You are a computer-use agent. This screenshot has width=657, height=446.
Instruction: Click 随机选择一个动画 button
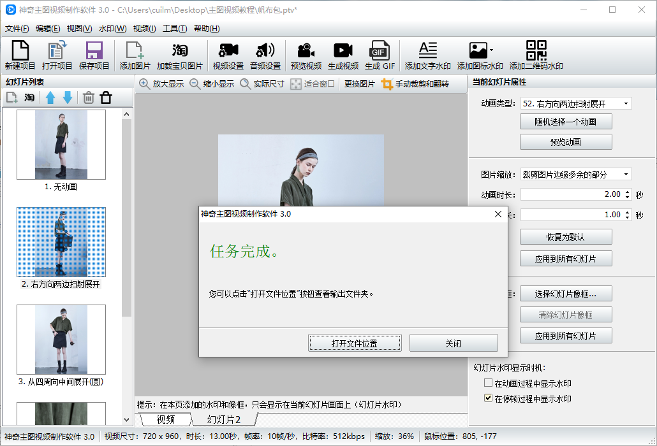pos(566,121)
